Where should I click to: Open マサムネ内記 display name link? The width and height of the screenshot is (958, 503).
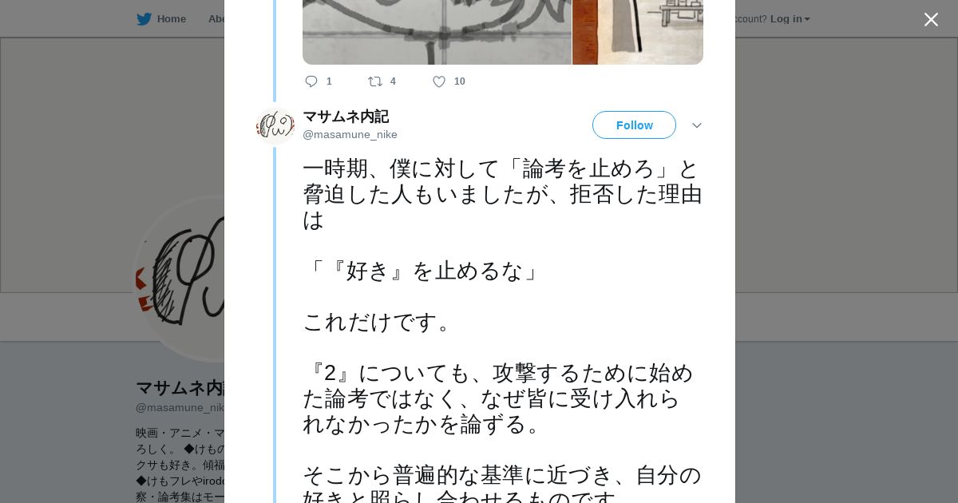346,117
